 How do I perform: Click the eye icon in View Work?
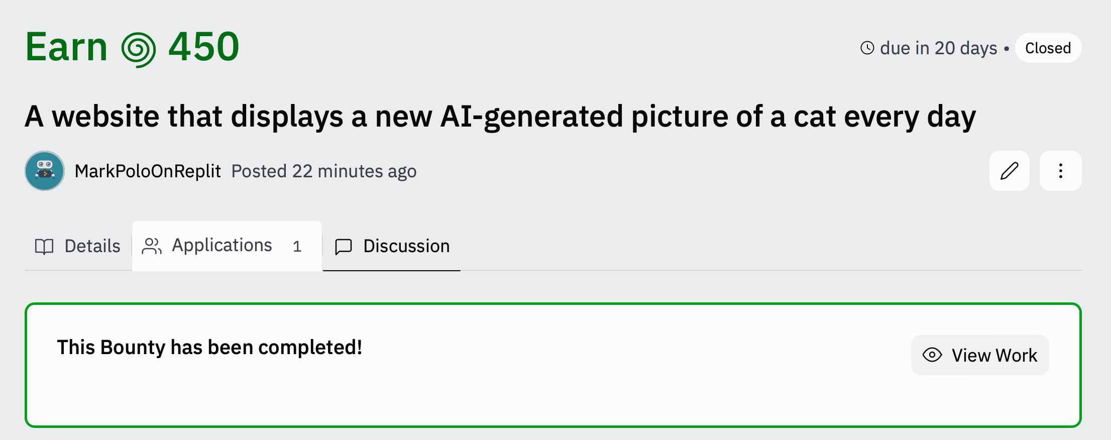(932, 355)
